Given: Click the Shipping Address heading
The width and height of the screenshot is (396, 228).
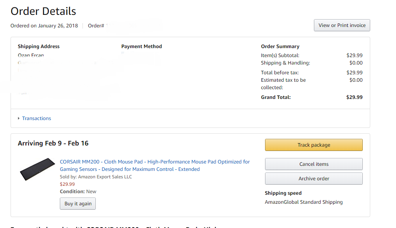Looking at the screenshot, I should coord(39,47).
